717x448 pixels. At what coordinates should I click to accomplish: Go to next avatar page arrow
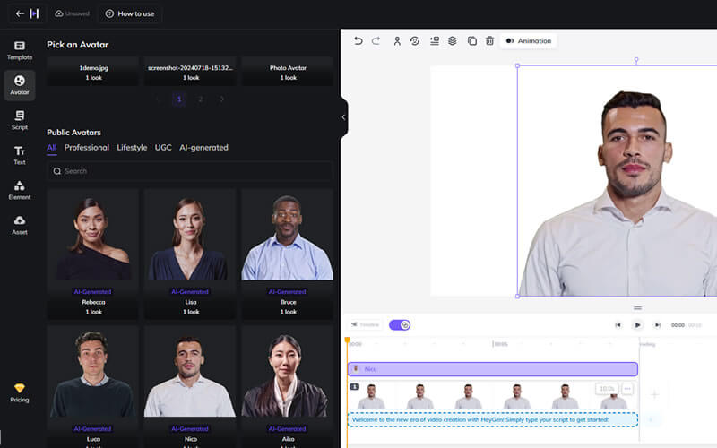click(x=221, y=99)
